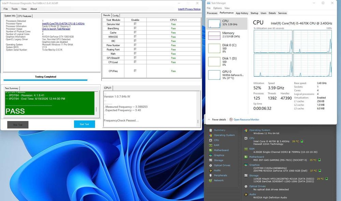
Task: Open the App history tab
Action: 242,13
